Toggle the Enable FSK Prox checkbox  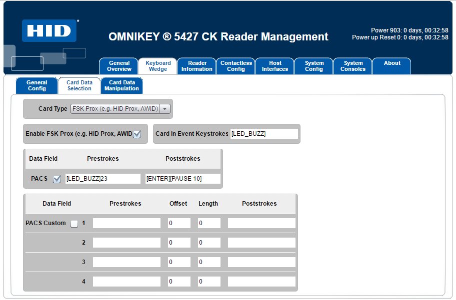(137, 134)
